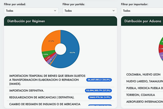Click the 'Filtrar por unidad:' label

point(15,4)
